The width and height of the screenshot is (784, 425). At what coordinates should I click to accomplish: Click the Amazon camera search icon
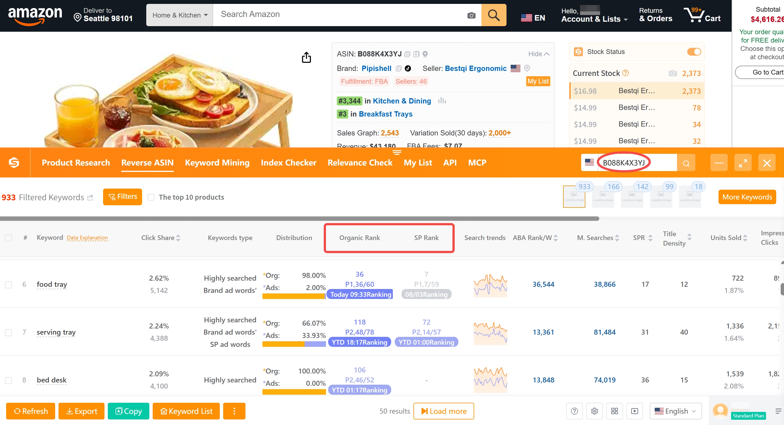(471, 15)
